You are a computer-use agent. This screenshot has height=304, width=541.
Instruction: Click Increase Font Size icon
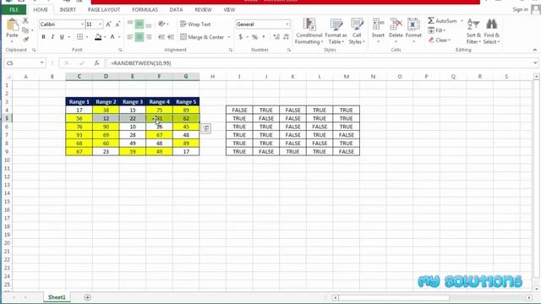[x=109, y=24]
